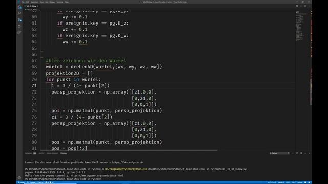Image resolution: width=328 pixels, height=184 pixels.
Task: Open the Source Control view in activity bar
Action: (19, 20)
